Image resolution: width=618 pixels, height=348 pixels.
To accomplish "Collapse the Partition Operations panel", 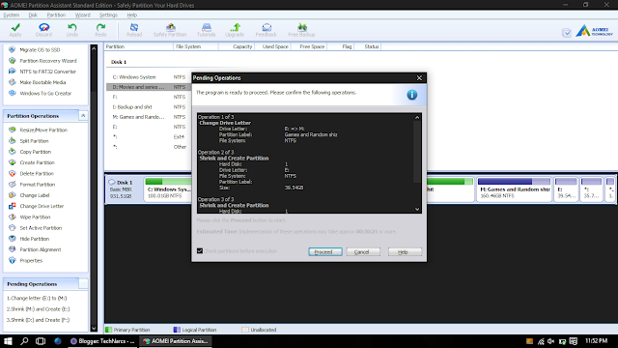I will 83,116.
